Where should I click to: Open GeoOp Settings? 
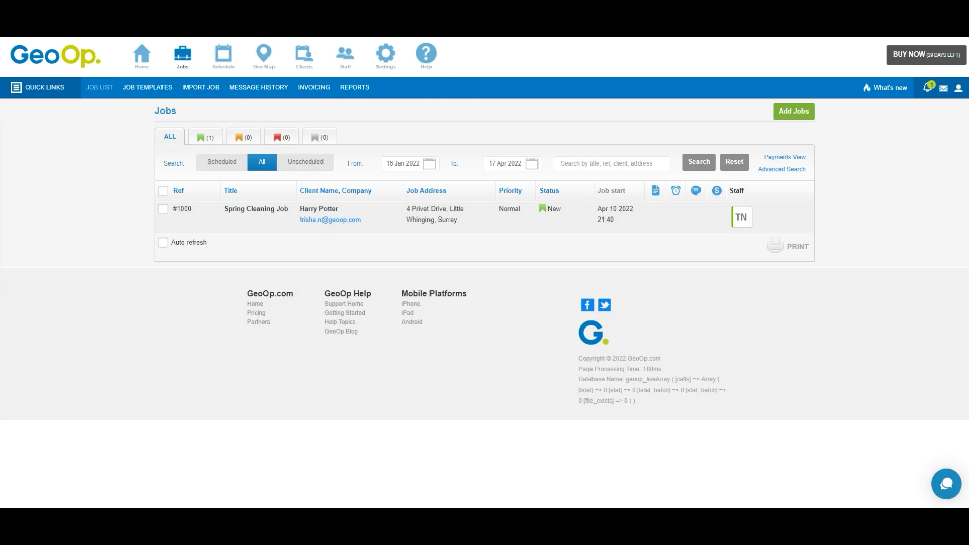coord(386,56)
